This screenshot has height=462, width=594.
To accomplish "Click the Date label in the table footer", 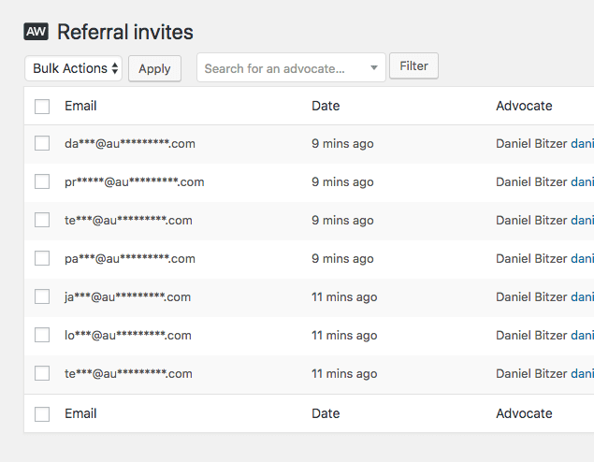I will 326,412.
